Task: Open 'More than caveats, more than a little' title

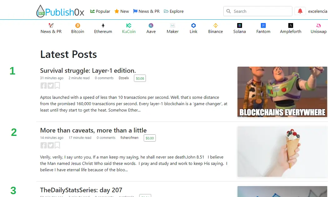Action: coord(93,130)
